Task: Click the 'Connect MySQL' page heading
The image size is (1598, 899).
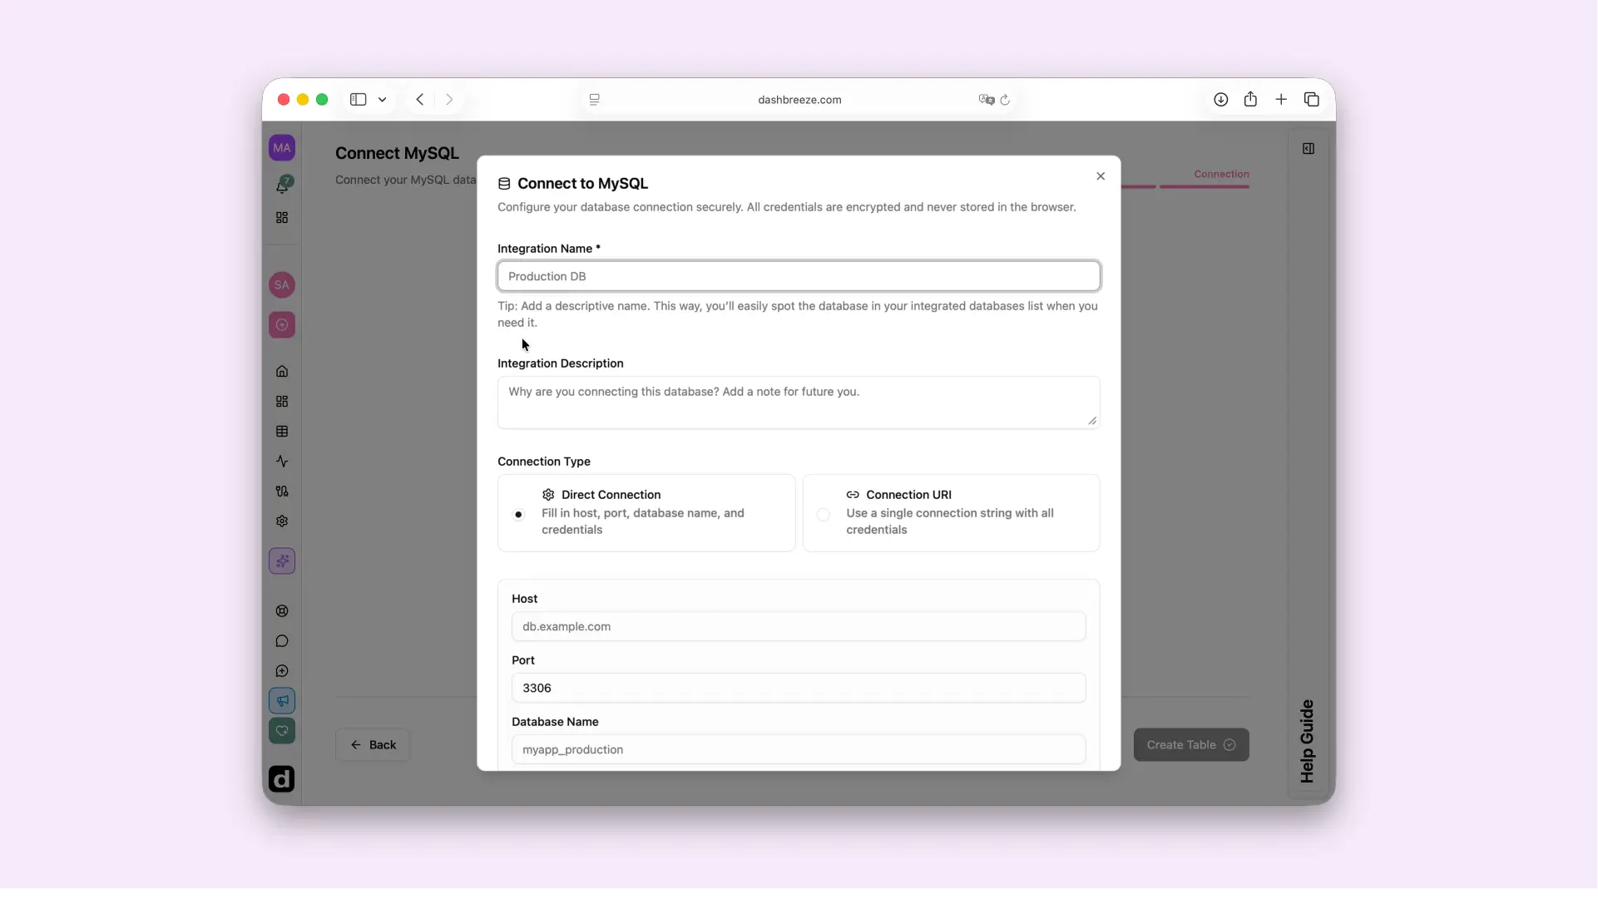Action: pos(398,154)
